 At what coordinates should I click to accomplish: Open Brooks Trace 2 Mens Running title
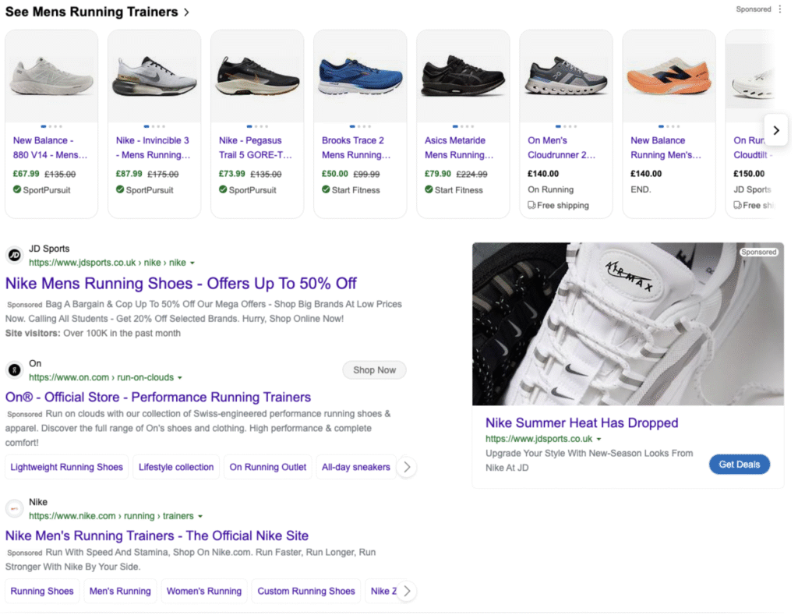(x=356, y=147)
